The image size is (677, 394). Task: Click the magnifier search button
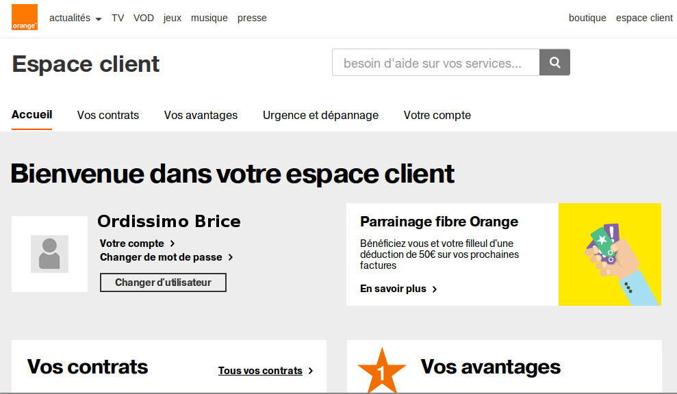tap(555, 62)
